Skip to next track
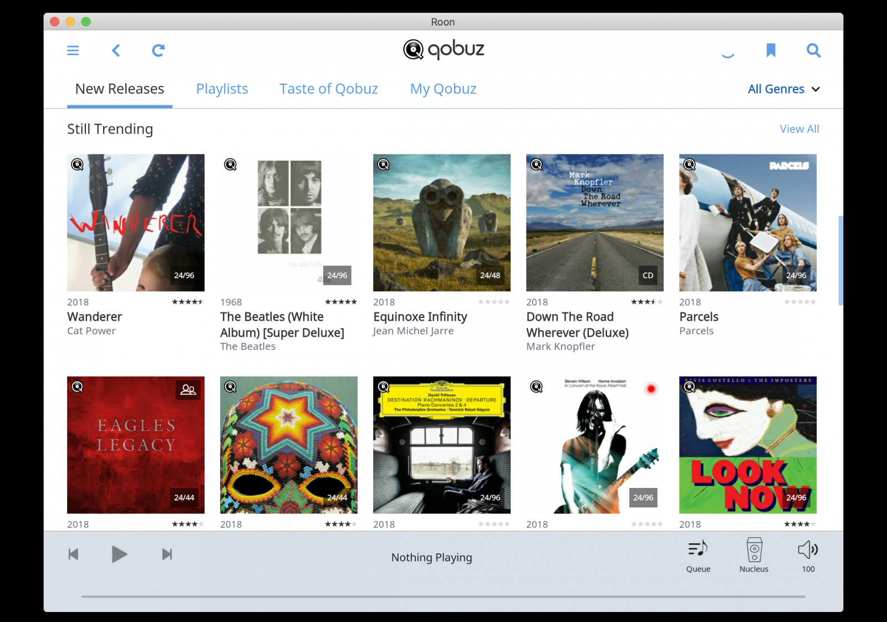The width and height of the screenshot is (887, 622). click(167, 554)
